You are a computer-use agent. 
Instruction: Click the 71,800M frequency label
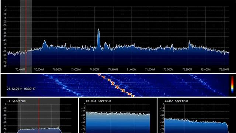[150, 69]
